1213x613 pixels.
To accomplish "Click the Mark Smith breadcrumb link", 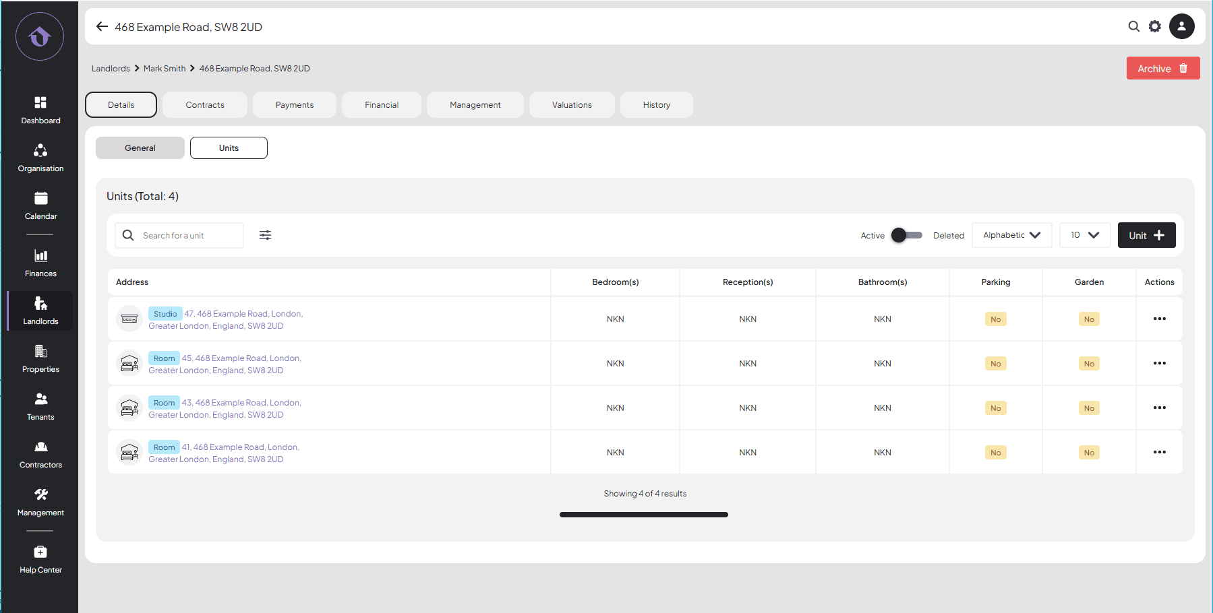I will 165,69.
